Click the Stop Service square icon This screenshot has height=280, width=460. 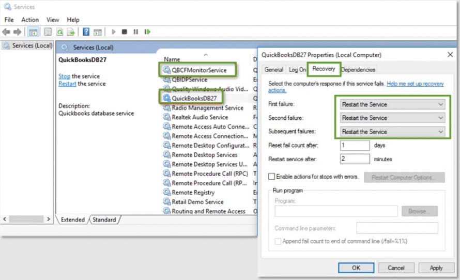(125, 32)
